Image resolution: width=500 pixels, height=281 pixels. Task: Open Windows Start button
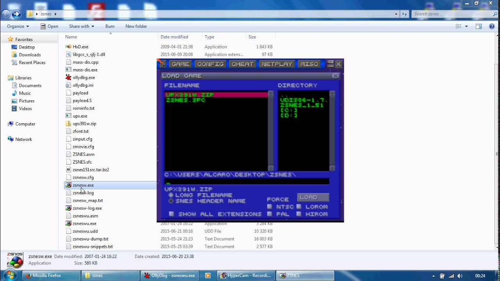coord(9,275)
